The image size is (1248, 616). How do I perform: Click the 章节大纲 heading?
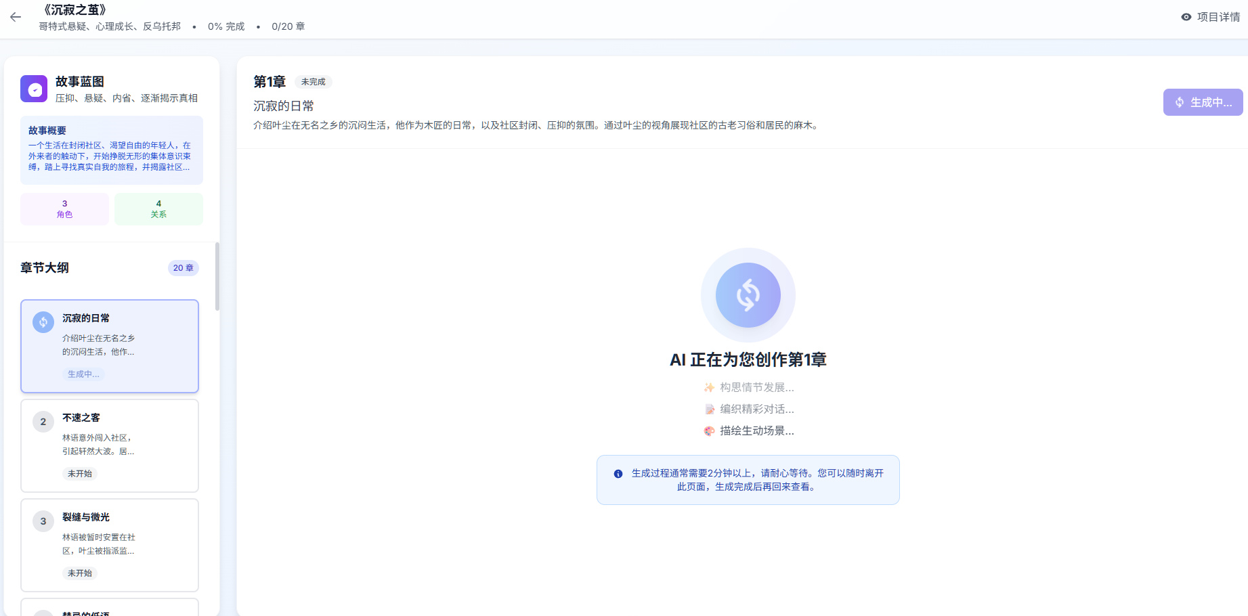pyautogui.click(x=45, y=268)
